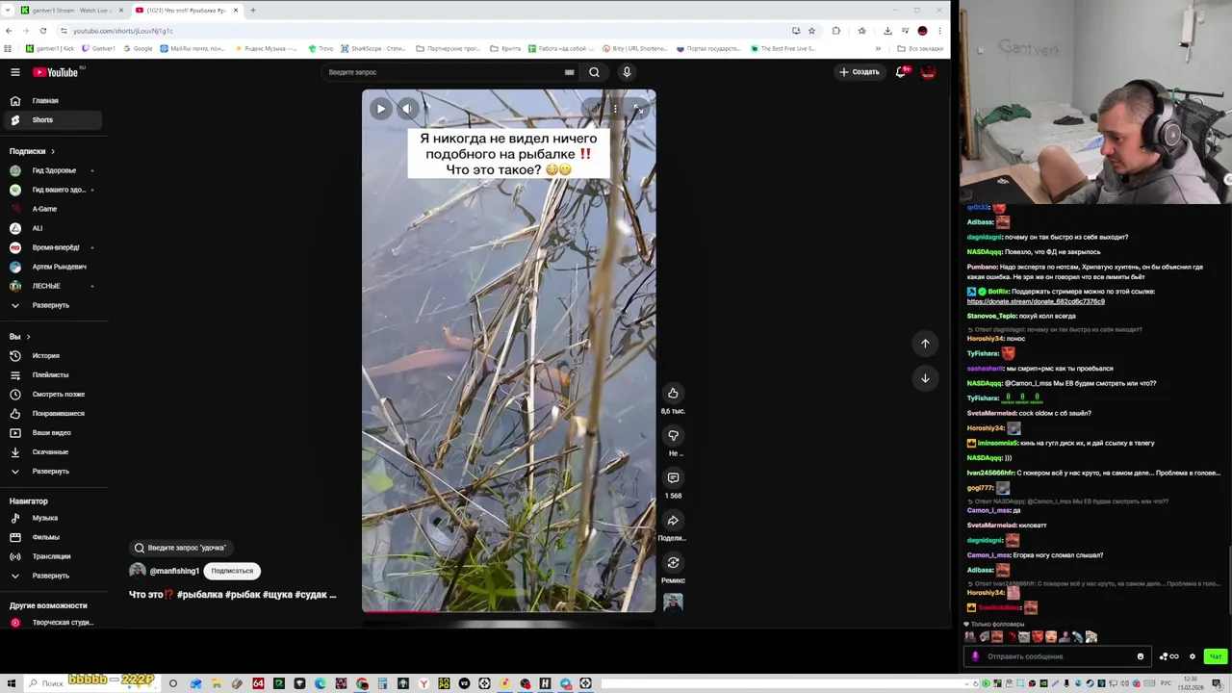Click the Создать create button
Viewport: 1232px width, 693px height.
click(x=859, y=72)
